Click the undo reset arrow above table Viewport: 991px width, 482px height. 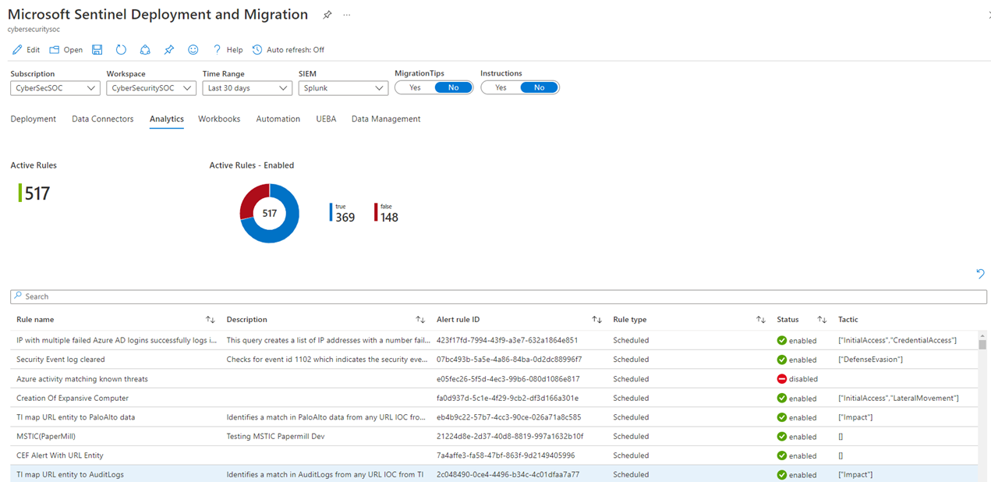click(x=980, y=274)
